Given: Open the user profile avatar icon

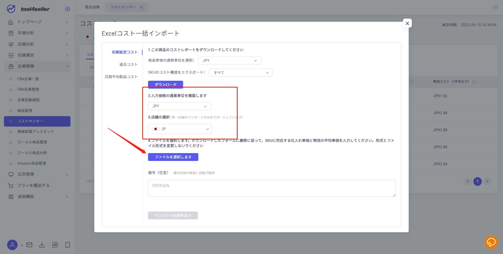Looking at the screenshot, I should [12, 245].
